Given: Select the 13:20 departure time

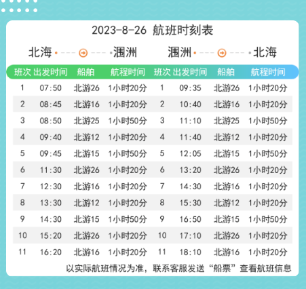Looking at the screenshot, I should [190, 170].
